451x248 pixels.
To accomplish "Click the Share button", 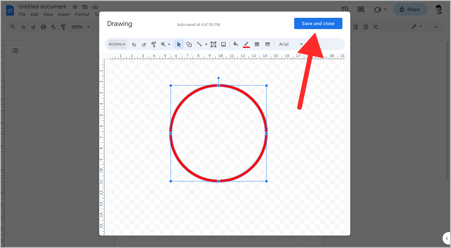I will pos(410,9).
